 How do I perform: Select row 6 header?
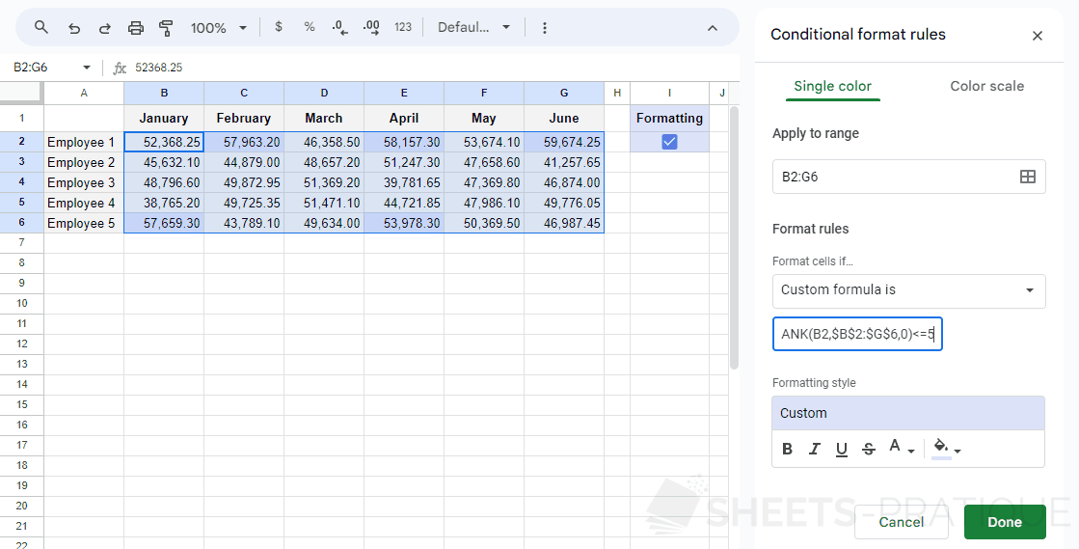pyautogui.click(x=22, y=223)
